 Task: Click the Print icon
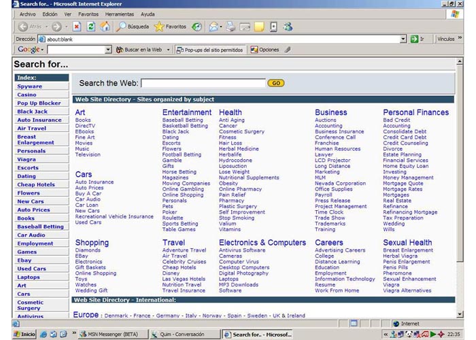click(231, 27)
